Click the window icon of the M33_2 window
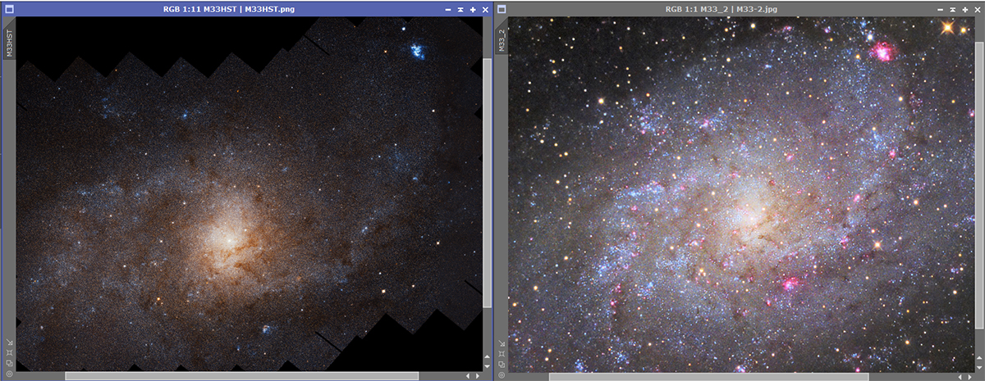The height and width of the screenshot is (381, 985). click(x=502, y=9)
